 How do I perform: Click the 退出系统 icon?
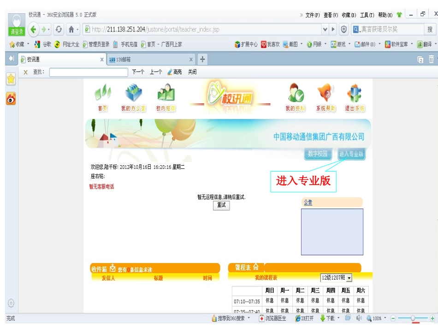point(355,97)
